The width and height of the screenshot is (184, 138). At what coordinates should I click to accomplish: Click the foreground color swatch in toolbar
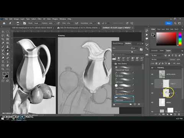[x=4, y=74]
